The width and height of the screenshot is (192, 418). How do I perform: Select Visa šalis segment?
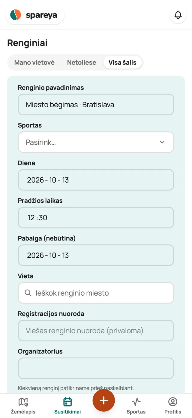(x=122, y=63)
